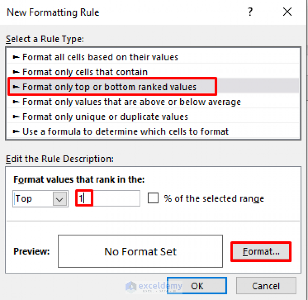Screen dimensions: 308x300
Task: Open help with the question mark icon
Action: [x=250, y=12]
